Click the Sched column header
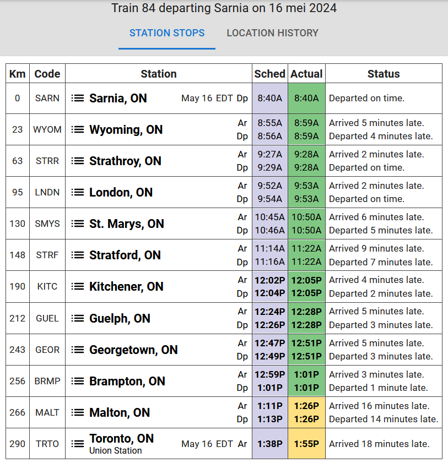Viewport: 448px width, 463px height. point(269,74)
